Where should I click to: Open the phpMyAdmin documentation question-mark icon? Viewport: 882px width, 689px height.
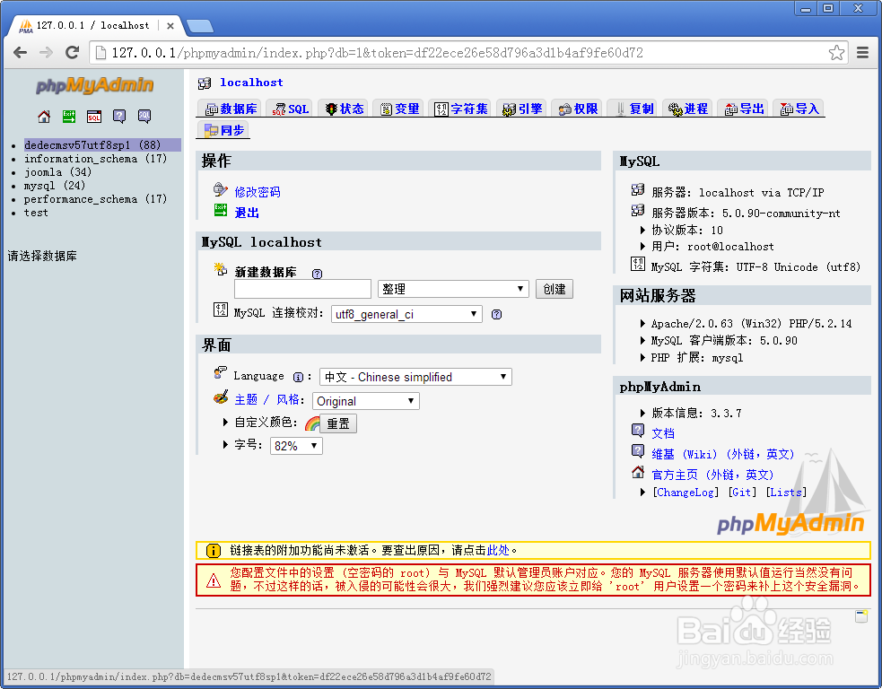click(x=119, y=117)
